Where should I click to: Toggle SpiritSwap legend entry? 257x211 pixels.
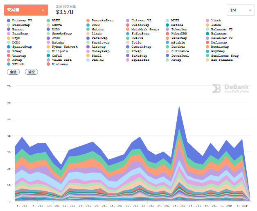pos(20,47)
